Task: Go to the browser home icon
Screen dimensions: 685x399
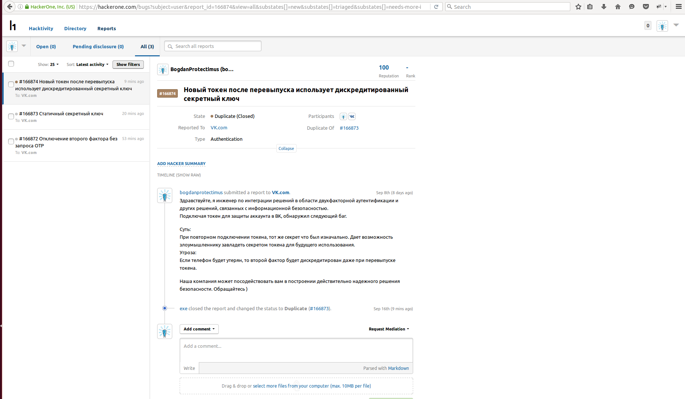Action: 618,7
